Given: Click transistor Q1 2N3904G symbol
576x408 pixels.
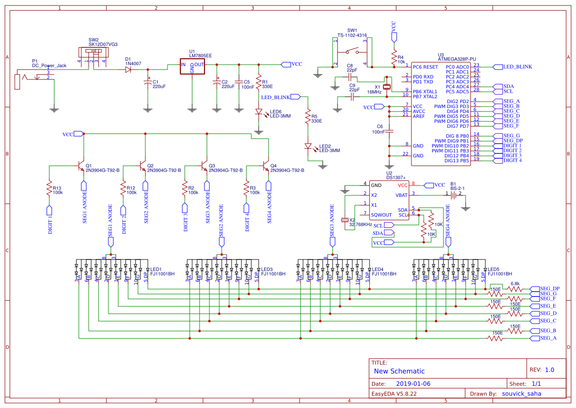Looking at the screenshot, I should pos(80,166).
